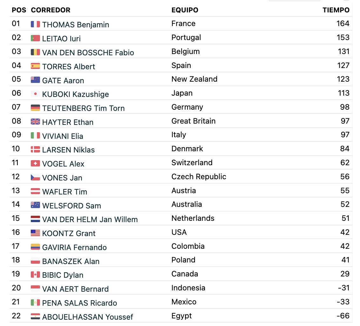Screen dimensions: 360x326
Task: Click the TIEMPO column header
Action: 336,10
